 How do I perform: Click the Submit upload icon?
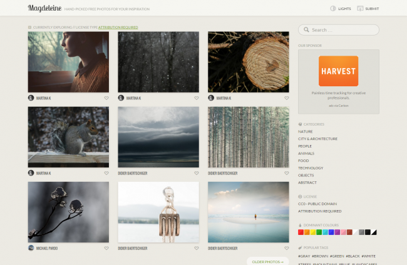coord(360,9)
